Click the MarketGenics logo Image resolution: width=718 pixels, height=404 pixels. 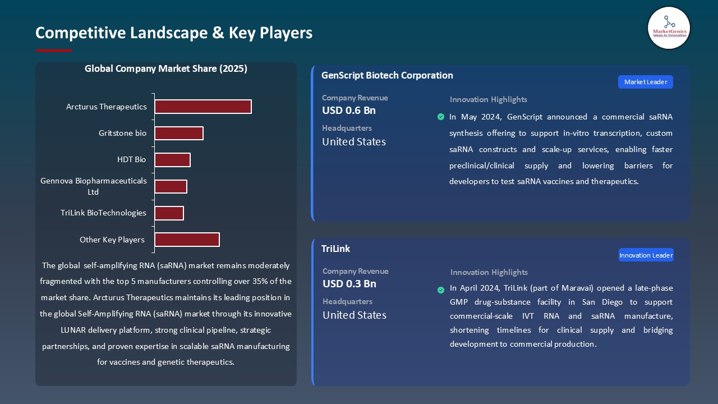click(669, 28)
